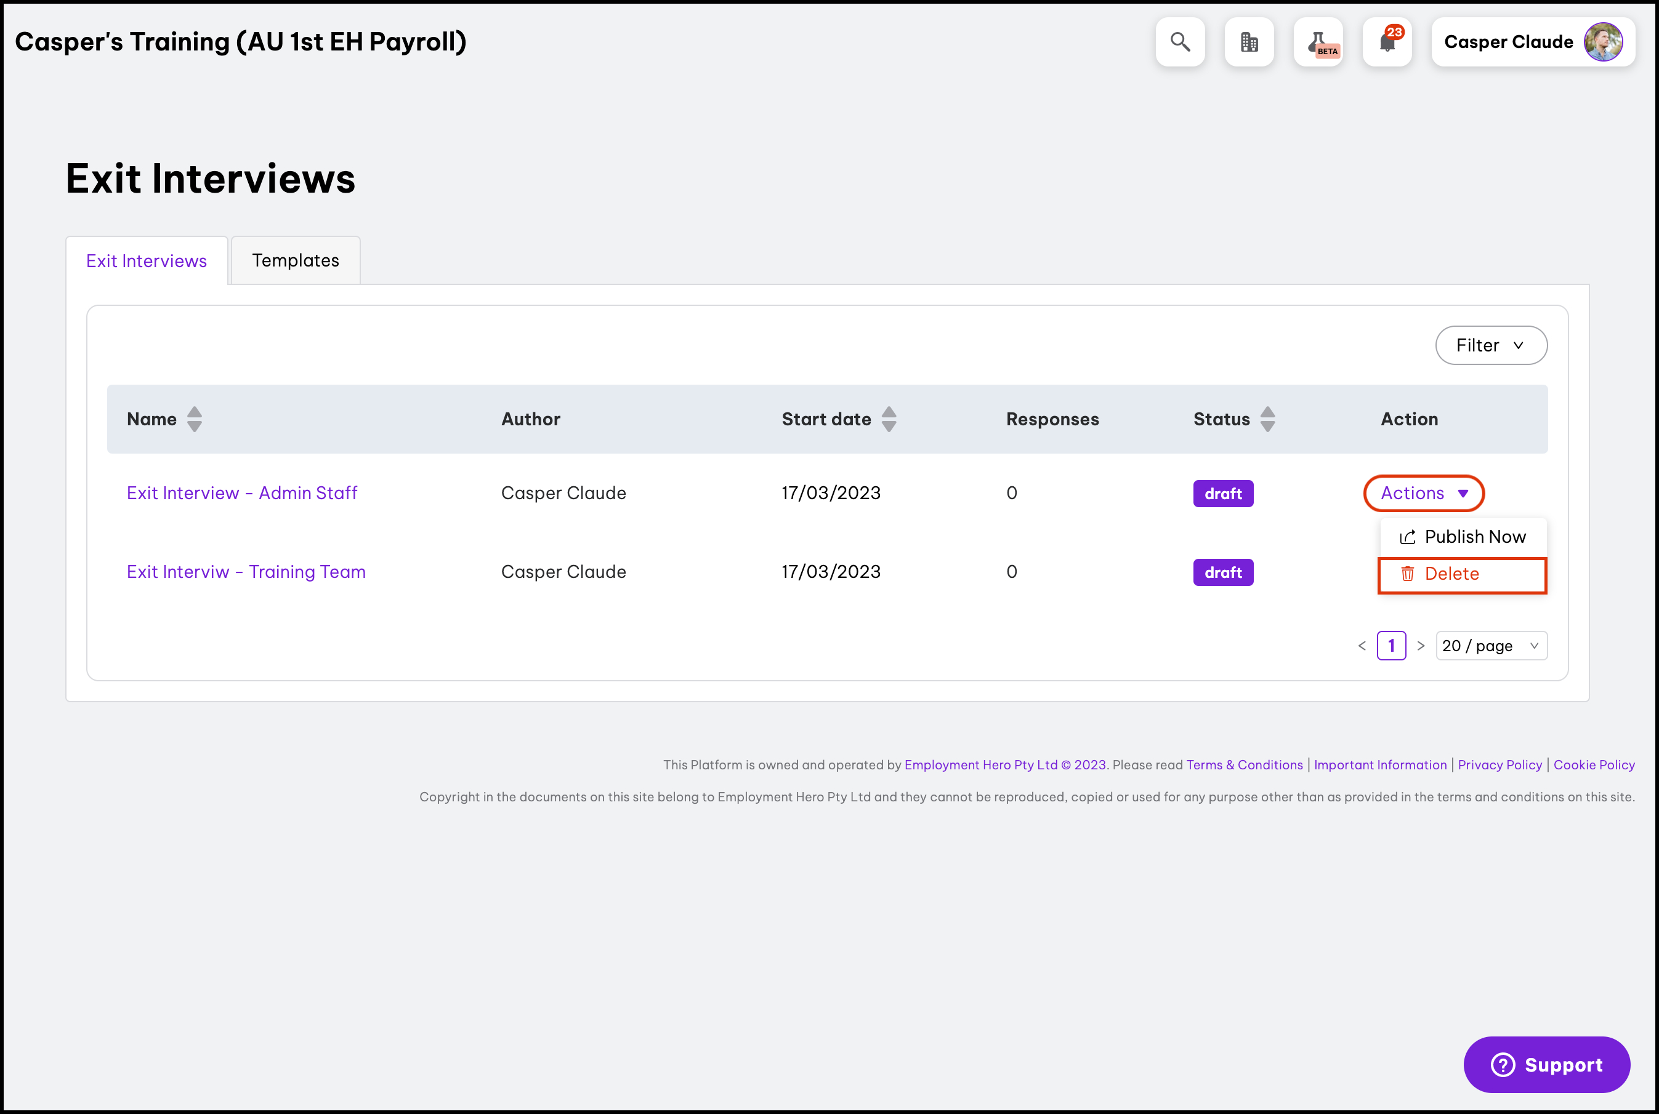
Task: Open the Privacy Policy footer link
Action: (1500, 764)
